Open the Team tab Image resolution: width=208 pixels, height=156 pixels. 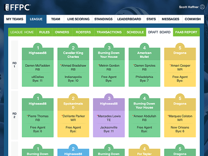pyautogui.click(x=56, y=19)
